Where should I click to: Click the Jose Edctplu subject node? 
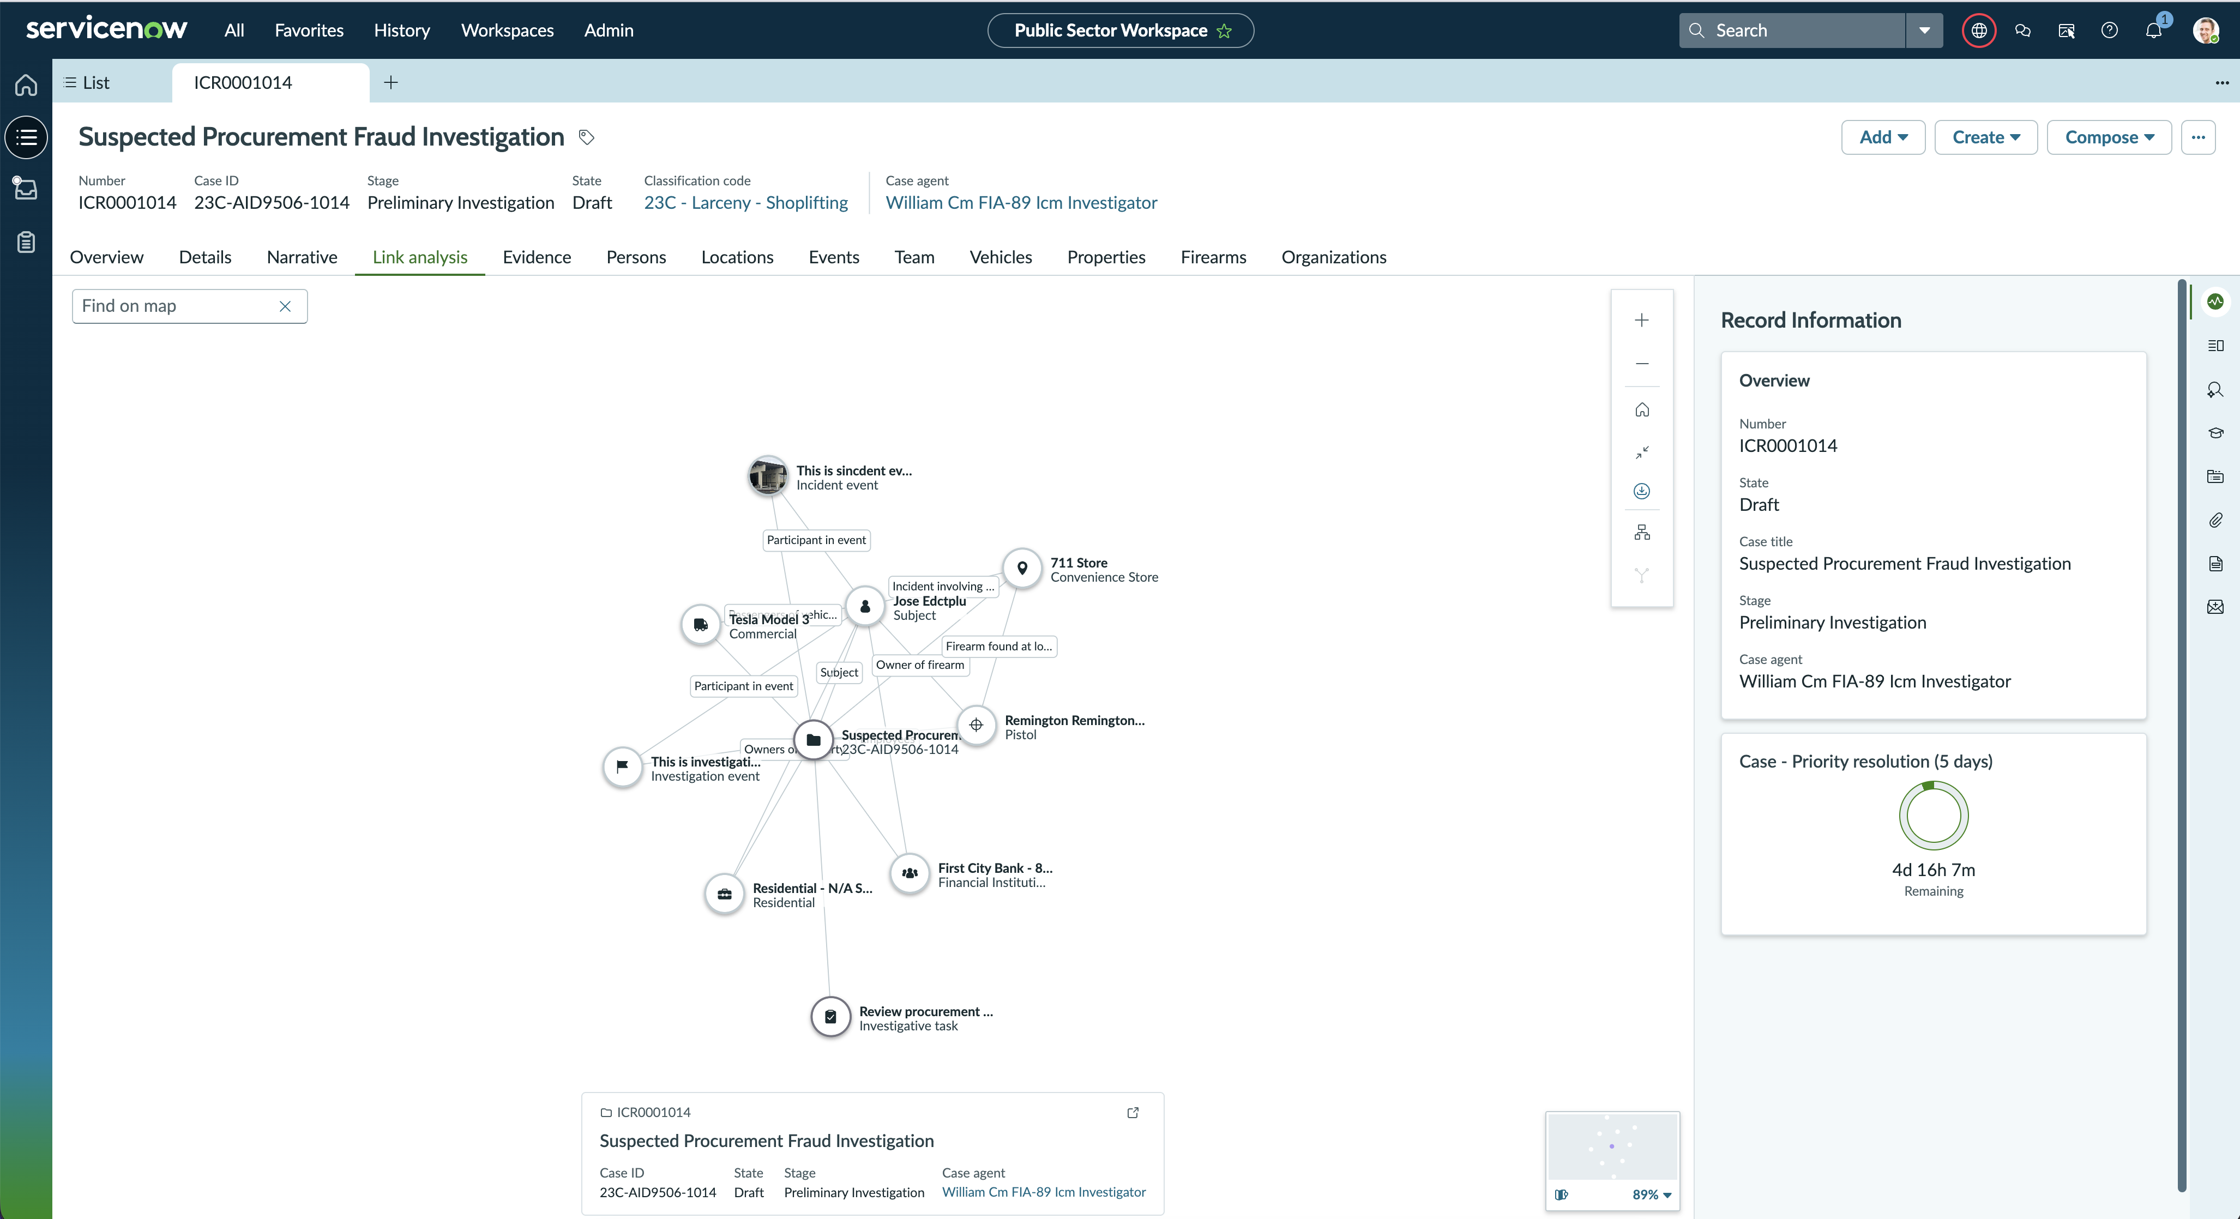[x=864, y=607]
